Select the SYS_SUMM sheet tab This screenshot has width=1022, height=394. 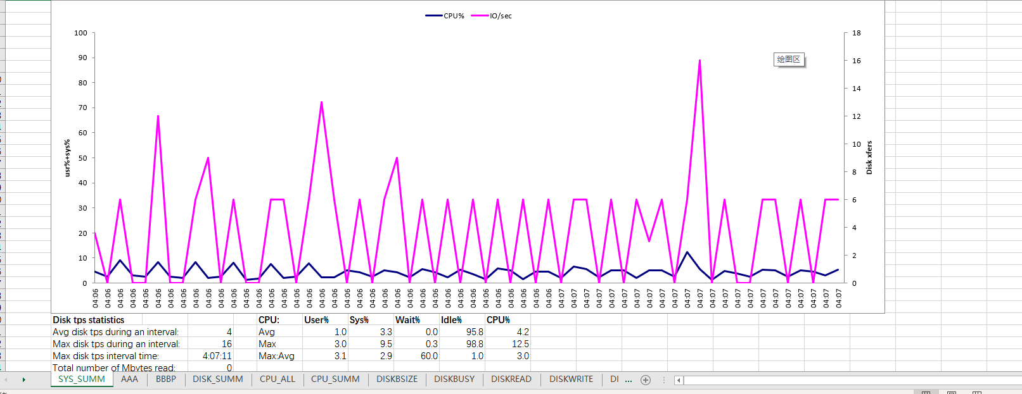pyautogui.click(x=82, y=379)
